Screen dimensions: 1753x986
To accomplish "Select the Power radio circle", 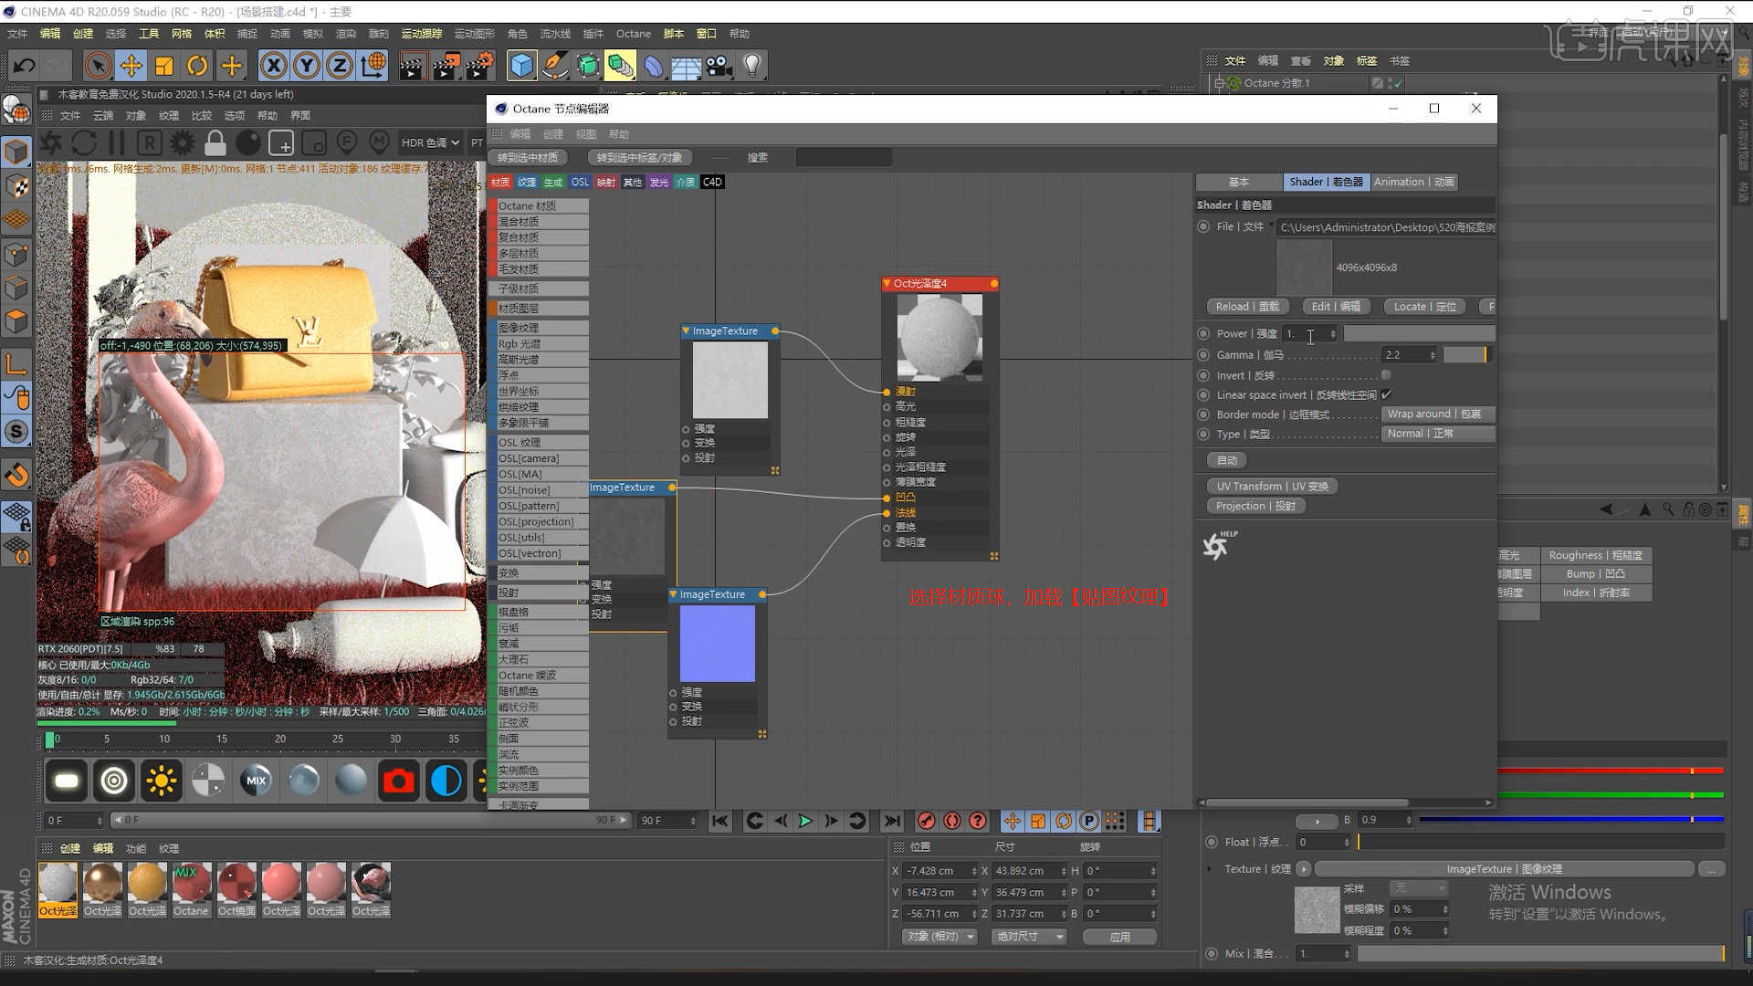I will pos(1203,334).
